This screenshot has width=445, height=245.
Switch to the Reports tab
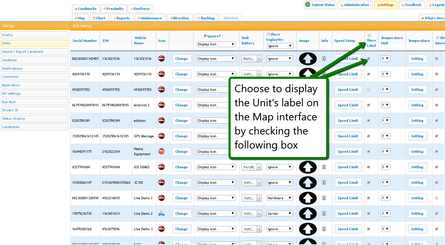(x=121, y=18)
